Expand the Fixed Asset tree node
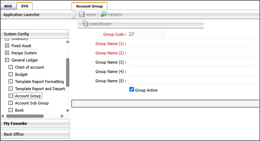260x141 pixels. point(7,45)
